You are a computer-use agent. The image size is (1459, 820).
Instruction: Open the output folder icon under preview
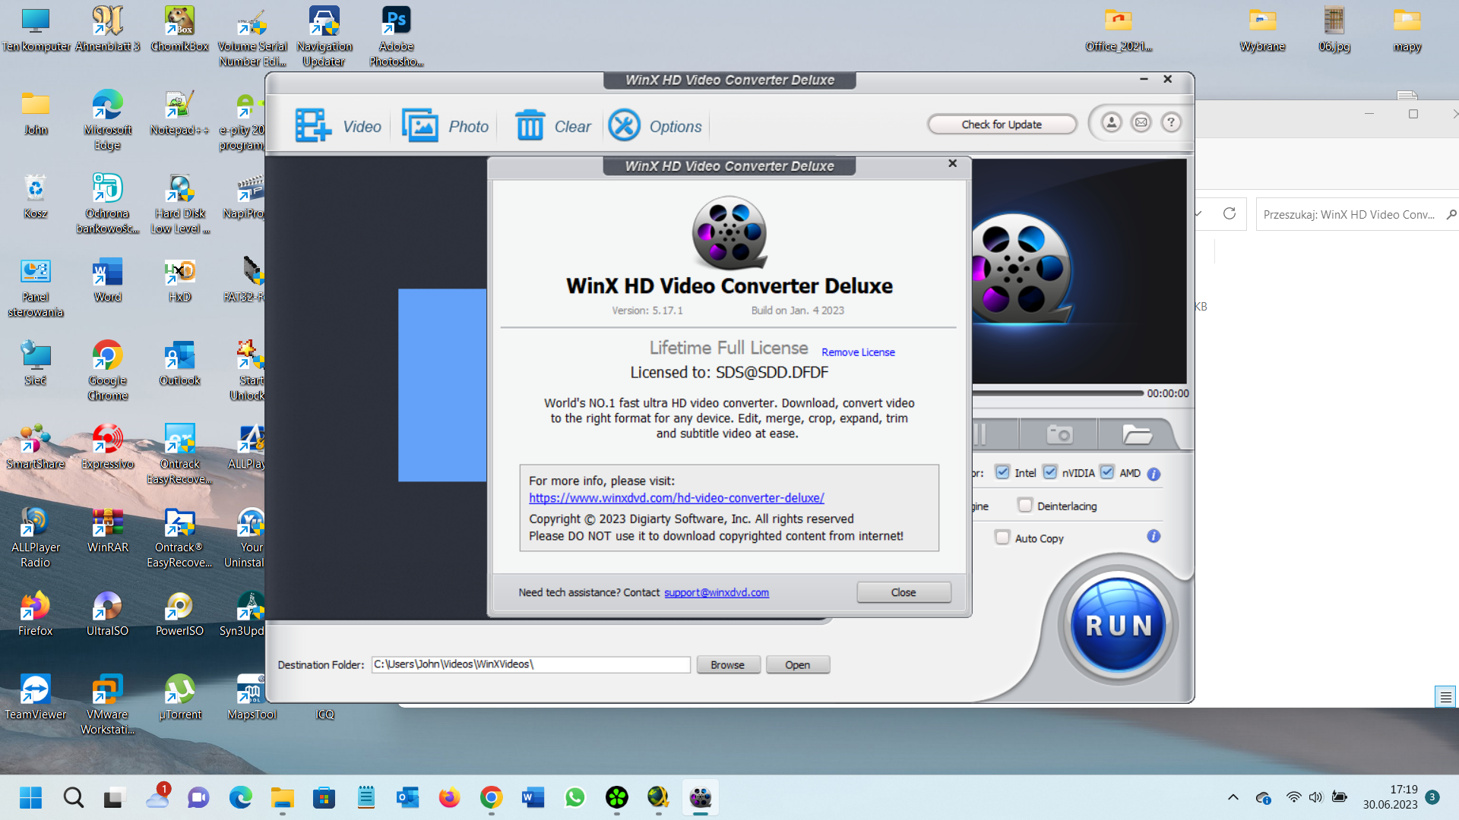pos(1137,434)
